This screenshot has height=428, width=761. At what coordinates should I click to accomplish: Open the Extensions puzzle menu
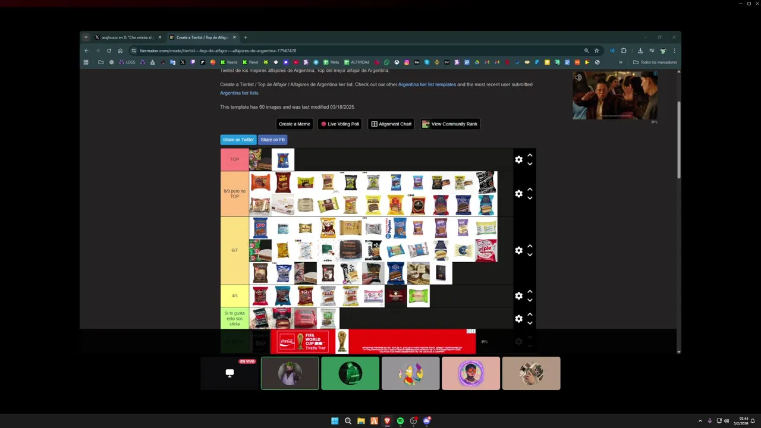(x=624, y=51)
